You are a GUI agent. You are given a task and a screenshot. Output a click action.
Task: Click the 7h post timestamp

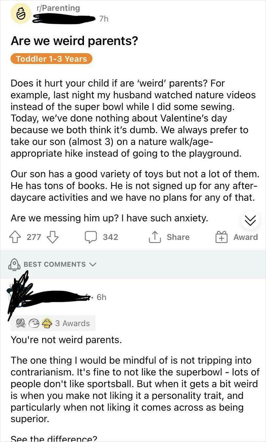(x=103, y=18)
